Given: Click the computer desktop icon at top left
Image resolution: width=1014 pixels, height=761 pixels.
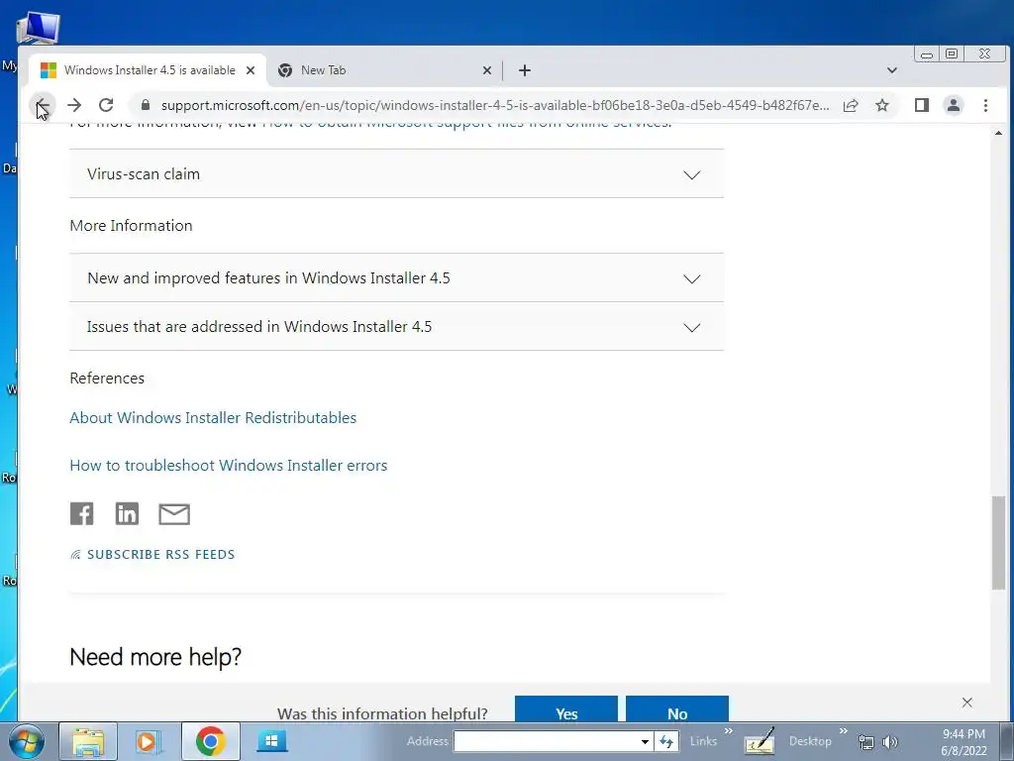Looking at the screenshot, I should tap(38, 29).
